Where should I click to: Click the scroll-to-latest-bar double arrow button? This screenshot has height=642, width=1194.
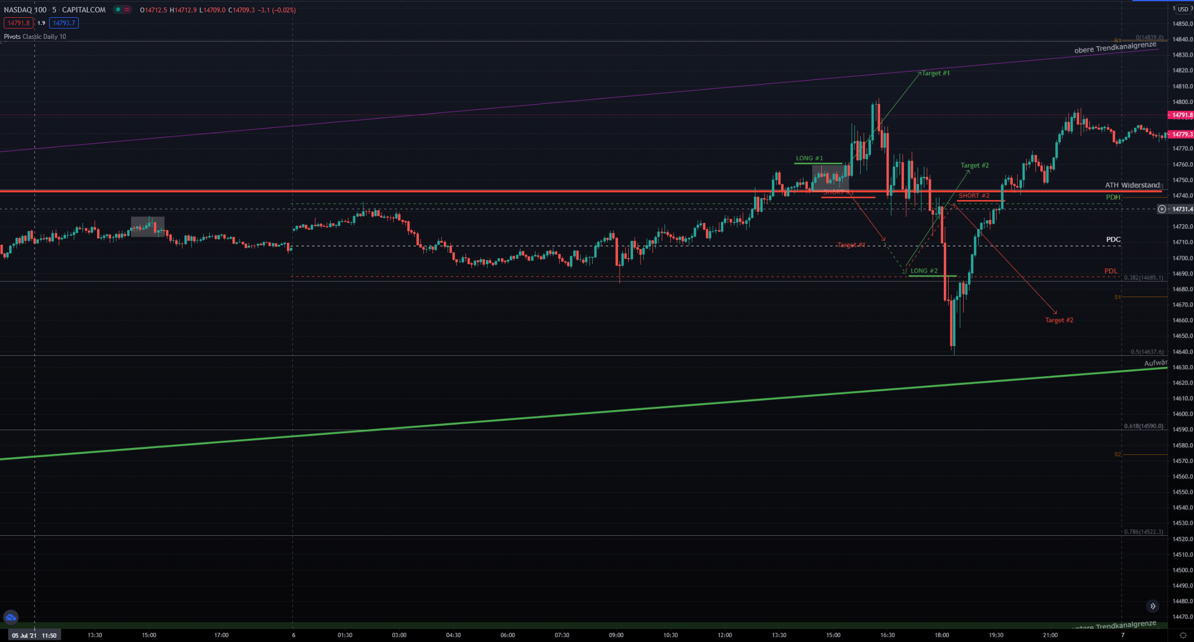point(1152,606)
